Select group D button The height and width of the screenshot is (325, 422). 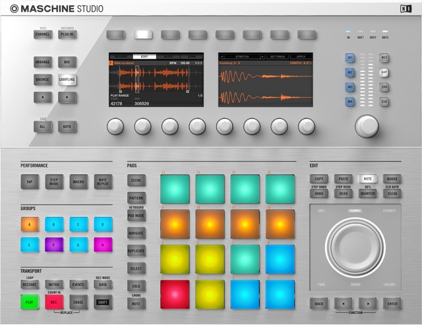(103, 224)
